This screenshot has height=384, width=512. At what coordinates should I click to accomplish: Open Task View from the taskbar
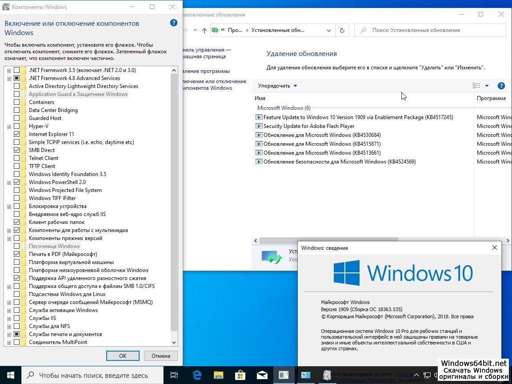[174, 375]
